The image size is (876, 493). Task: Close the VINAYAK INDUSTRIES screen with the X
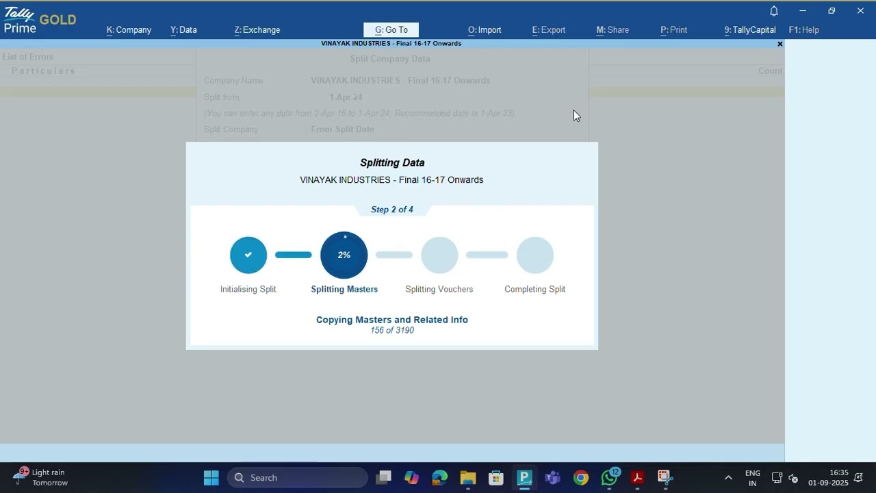[780, 44]
